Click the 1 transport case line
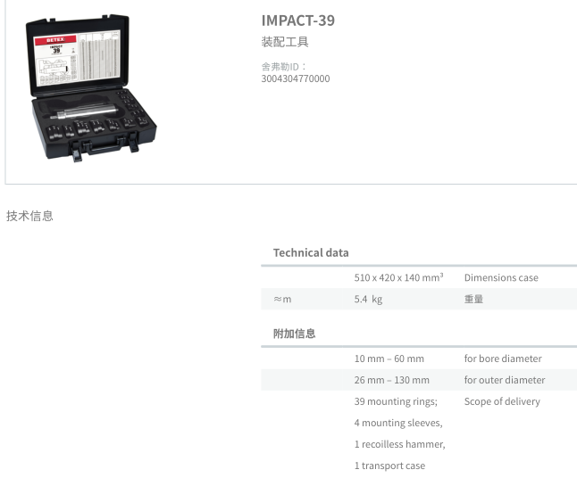This screenshot has height=478, width=577. tap(389, 466)
